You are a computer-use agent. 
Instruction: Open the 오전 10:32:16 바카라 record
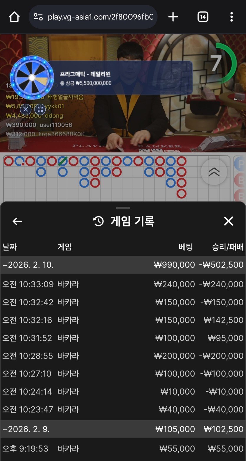click(123, 320)
